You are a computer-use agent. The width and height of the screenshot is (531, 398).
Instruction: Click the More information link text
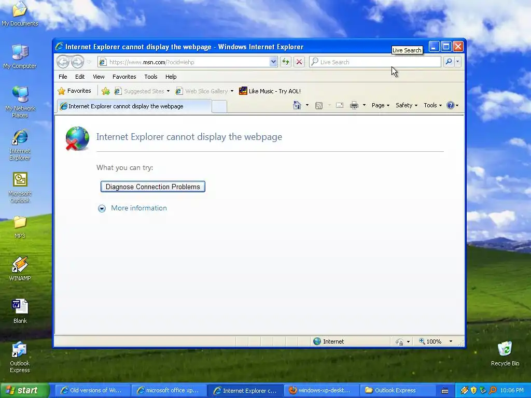(x=139, y=208)
